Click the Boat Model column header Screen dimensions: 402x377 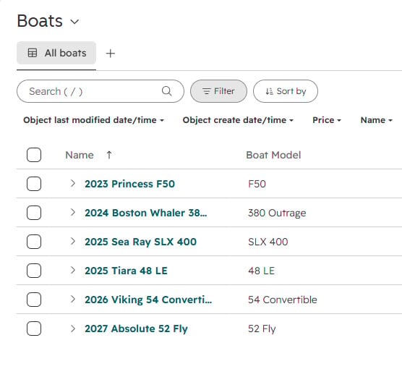tap(273, 155)
